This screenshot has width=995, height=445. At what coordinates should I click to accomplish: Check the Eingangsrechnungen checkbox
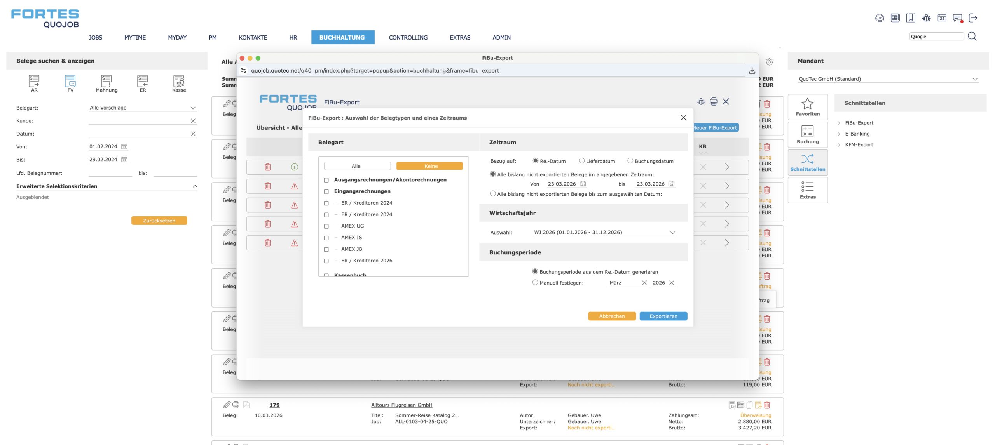(x=326, y=191)
